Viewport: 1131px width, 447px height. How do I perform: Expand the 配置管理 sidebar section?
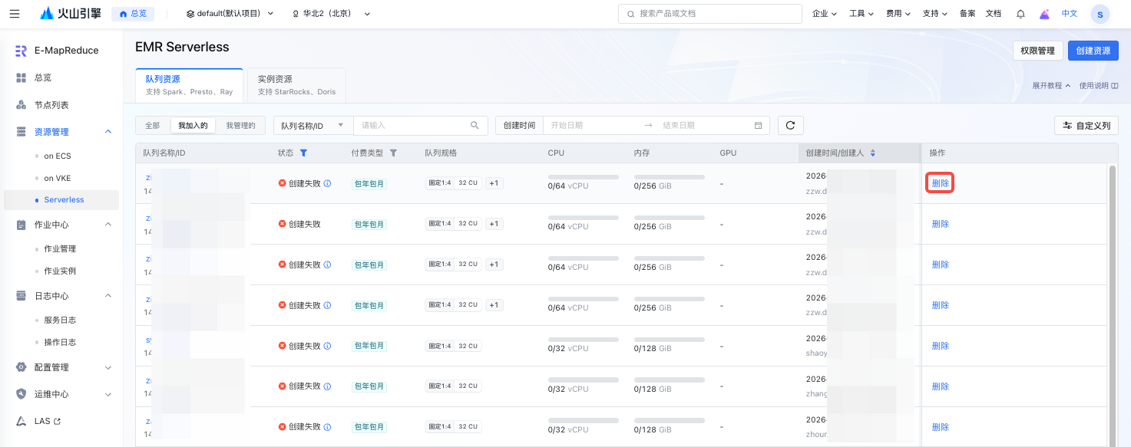(107, 367)
